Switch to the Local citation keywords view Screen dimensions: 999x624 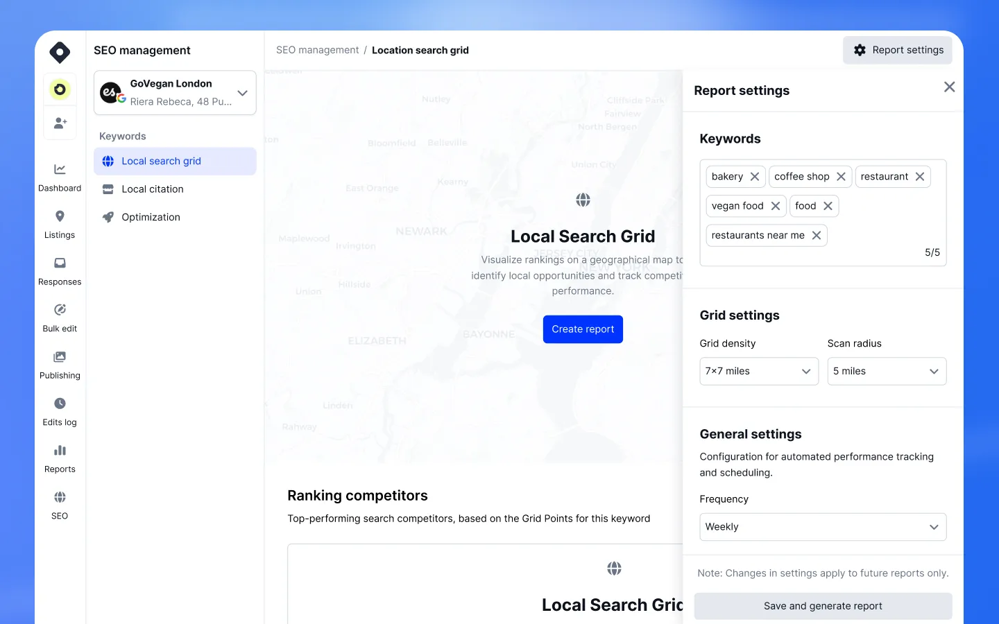click(151, 189)
